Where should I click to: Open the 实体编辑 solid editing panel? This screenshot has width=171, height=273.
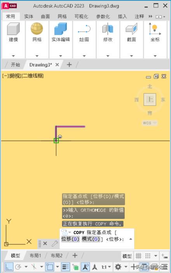pos(61,29)
